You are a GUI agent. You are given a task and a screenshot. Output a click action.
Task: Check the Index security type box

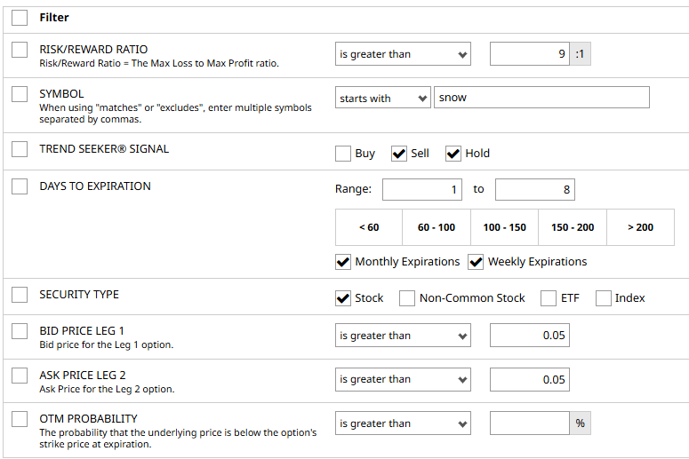coord(604,298)
